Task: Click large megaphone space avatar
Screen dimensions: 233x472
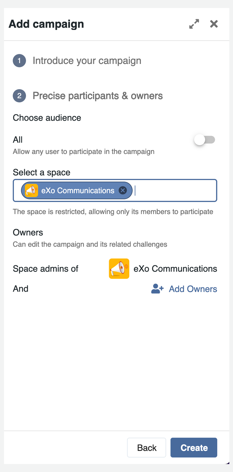Action: point(119,269)
